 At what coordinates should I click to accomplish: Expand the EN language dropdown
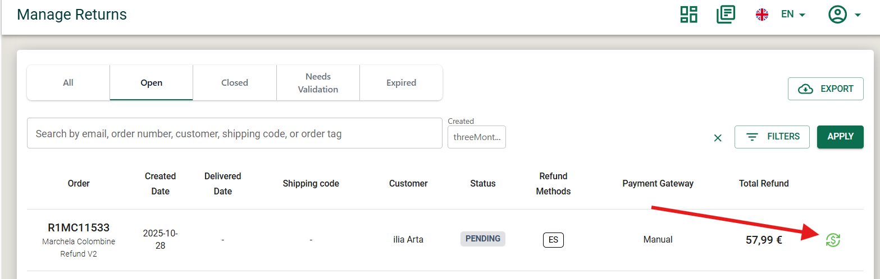point(794,15)
